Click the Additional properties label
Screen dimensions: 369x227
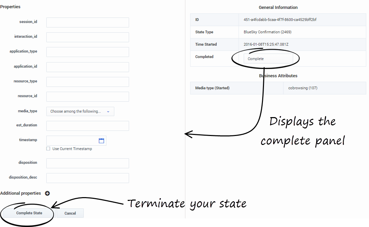click(x=21, y=193)
